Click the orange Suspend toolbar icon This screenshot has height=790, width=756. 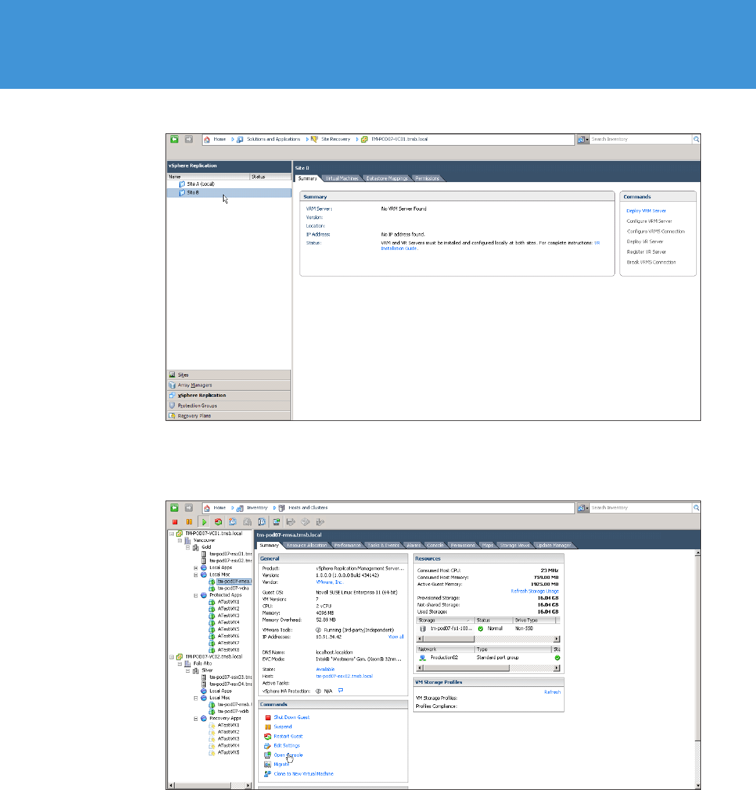pyautogui.click(x=189, y=522)
